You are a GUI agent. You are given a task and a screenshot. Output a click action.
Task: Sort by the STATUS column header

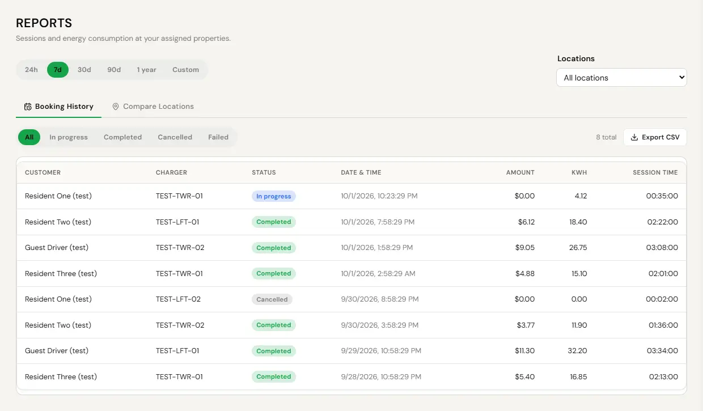tap(264, 172)
